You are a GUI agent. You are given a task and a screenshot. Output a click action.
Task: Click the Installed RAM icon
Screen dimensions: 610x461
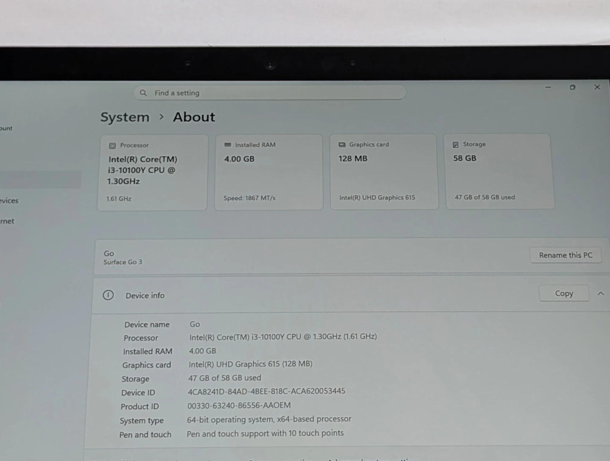pos(227,145)
